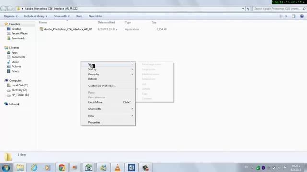Select Favorites in the navigation pane
The width and height of the screenshot is (307, 172).
pyautogui.click(x=14, y=24)
